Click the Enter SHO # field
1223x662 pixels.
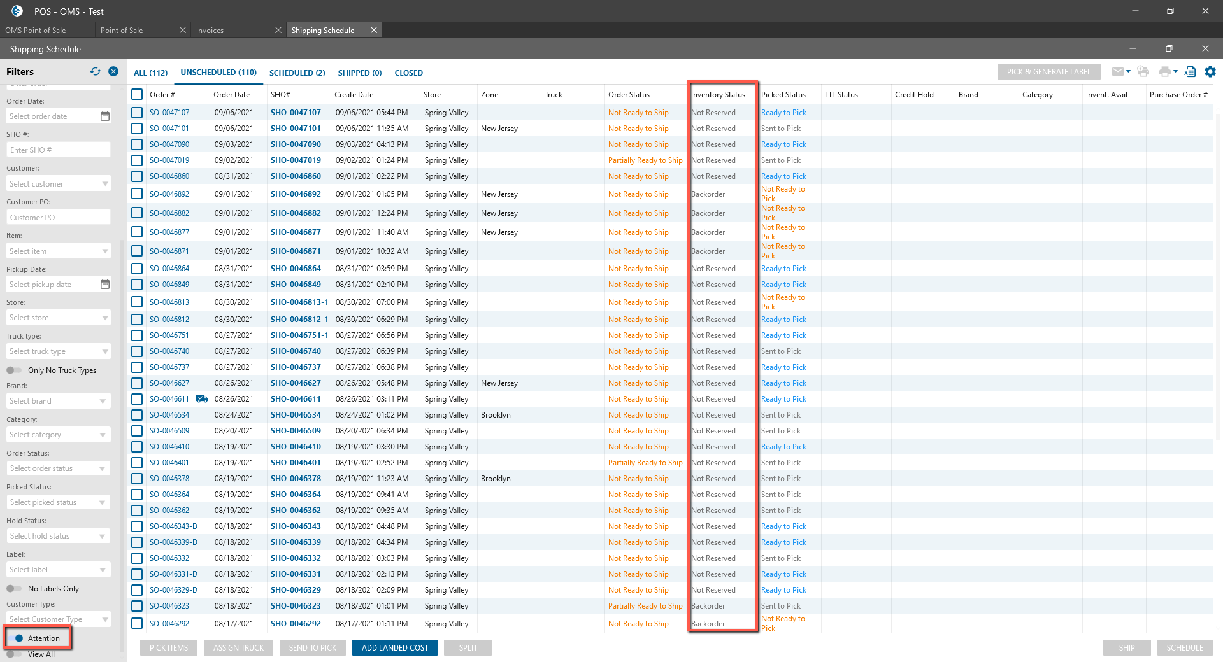coord(59,150)
